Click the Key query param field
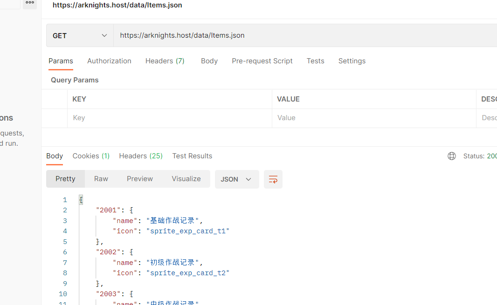Image resolution: width=497 pixels, height=305 pixels. pos(170,118)
